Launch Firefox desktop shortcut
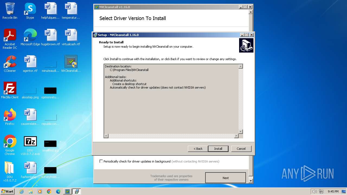 pos(10,117)
